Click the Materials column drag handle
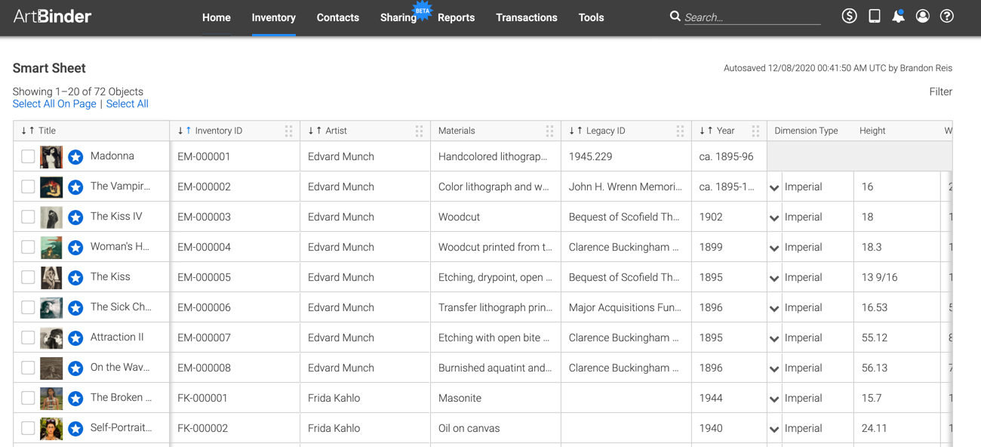Screen dimensions: 981x447 click(549, 131)
